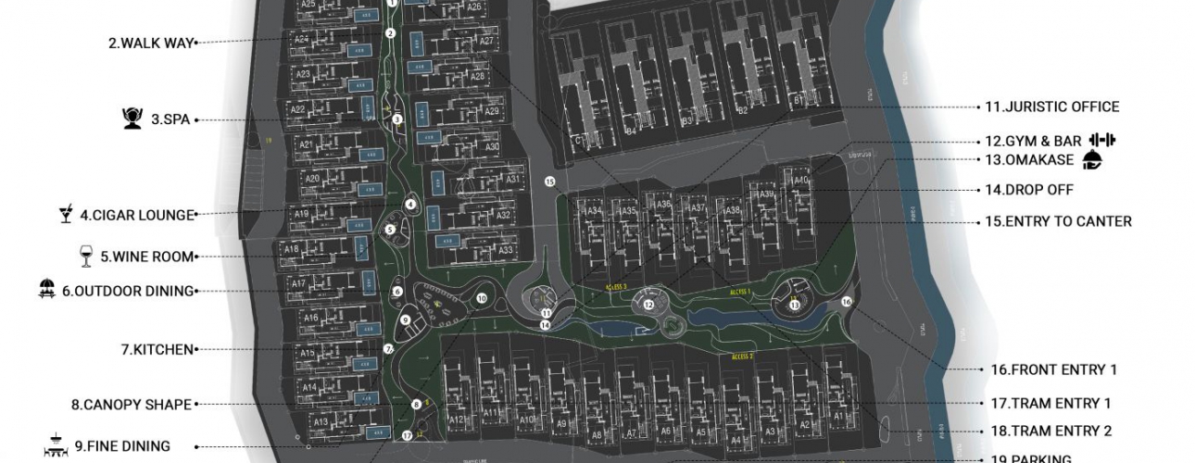1195x463 pixels.
Task: Click the umbrella table icon beside Outdoor Dining
Action: [47, 289]
